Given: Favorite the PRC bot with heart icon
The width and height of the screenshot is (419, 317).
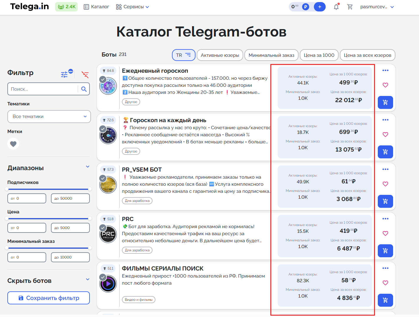Looking at the screenshot, I should [x=385, y=233].
